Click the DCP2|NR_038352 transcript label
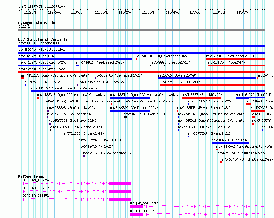This screenshot has height=218, width=274. [x=36, y=196]
